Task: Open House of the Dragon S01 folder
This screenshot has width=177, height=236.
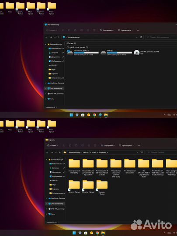Action: (x=88, y=167)
